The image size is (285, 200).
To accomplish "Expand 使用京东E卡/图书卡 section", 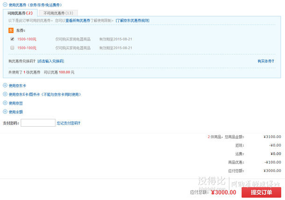I will [5, 94].
